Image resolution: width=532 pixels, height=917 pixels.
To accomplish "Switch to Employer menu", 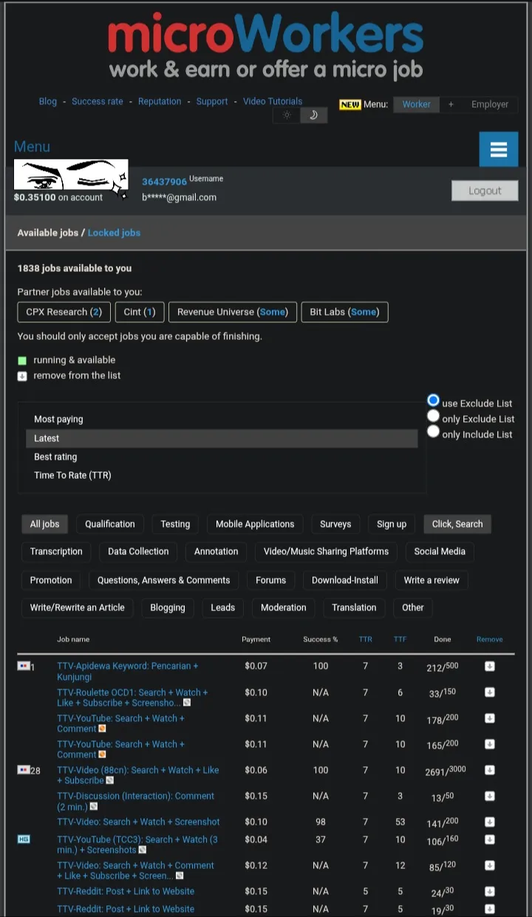I will pos(490,104).
